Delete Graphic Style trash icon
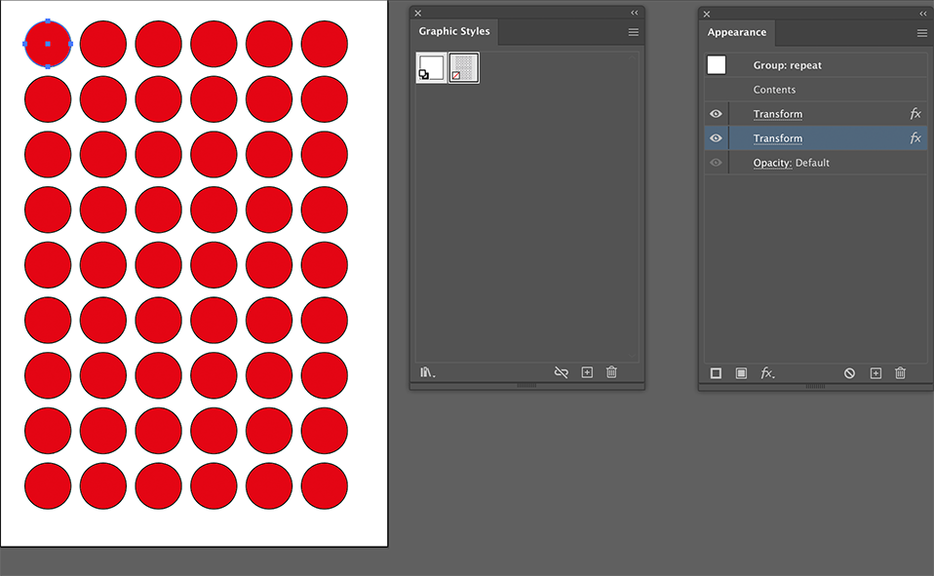 click(611, 372)
